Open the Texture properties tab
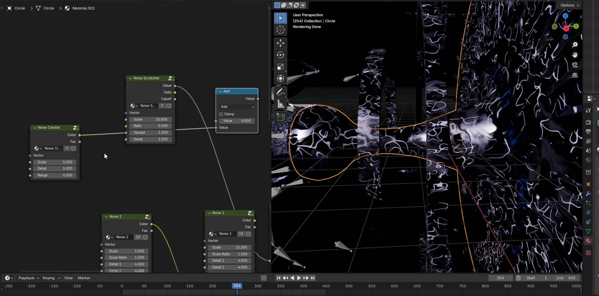The width and height of the screenshot is (599, 296). [588, 253]
